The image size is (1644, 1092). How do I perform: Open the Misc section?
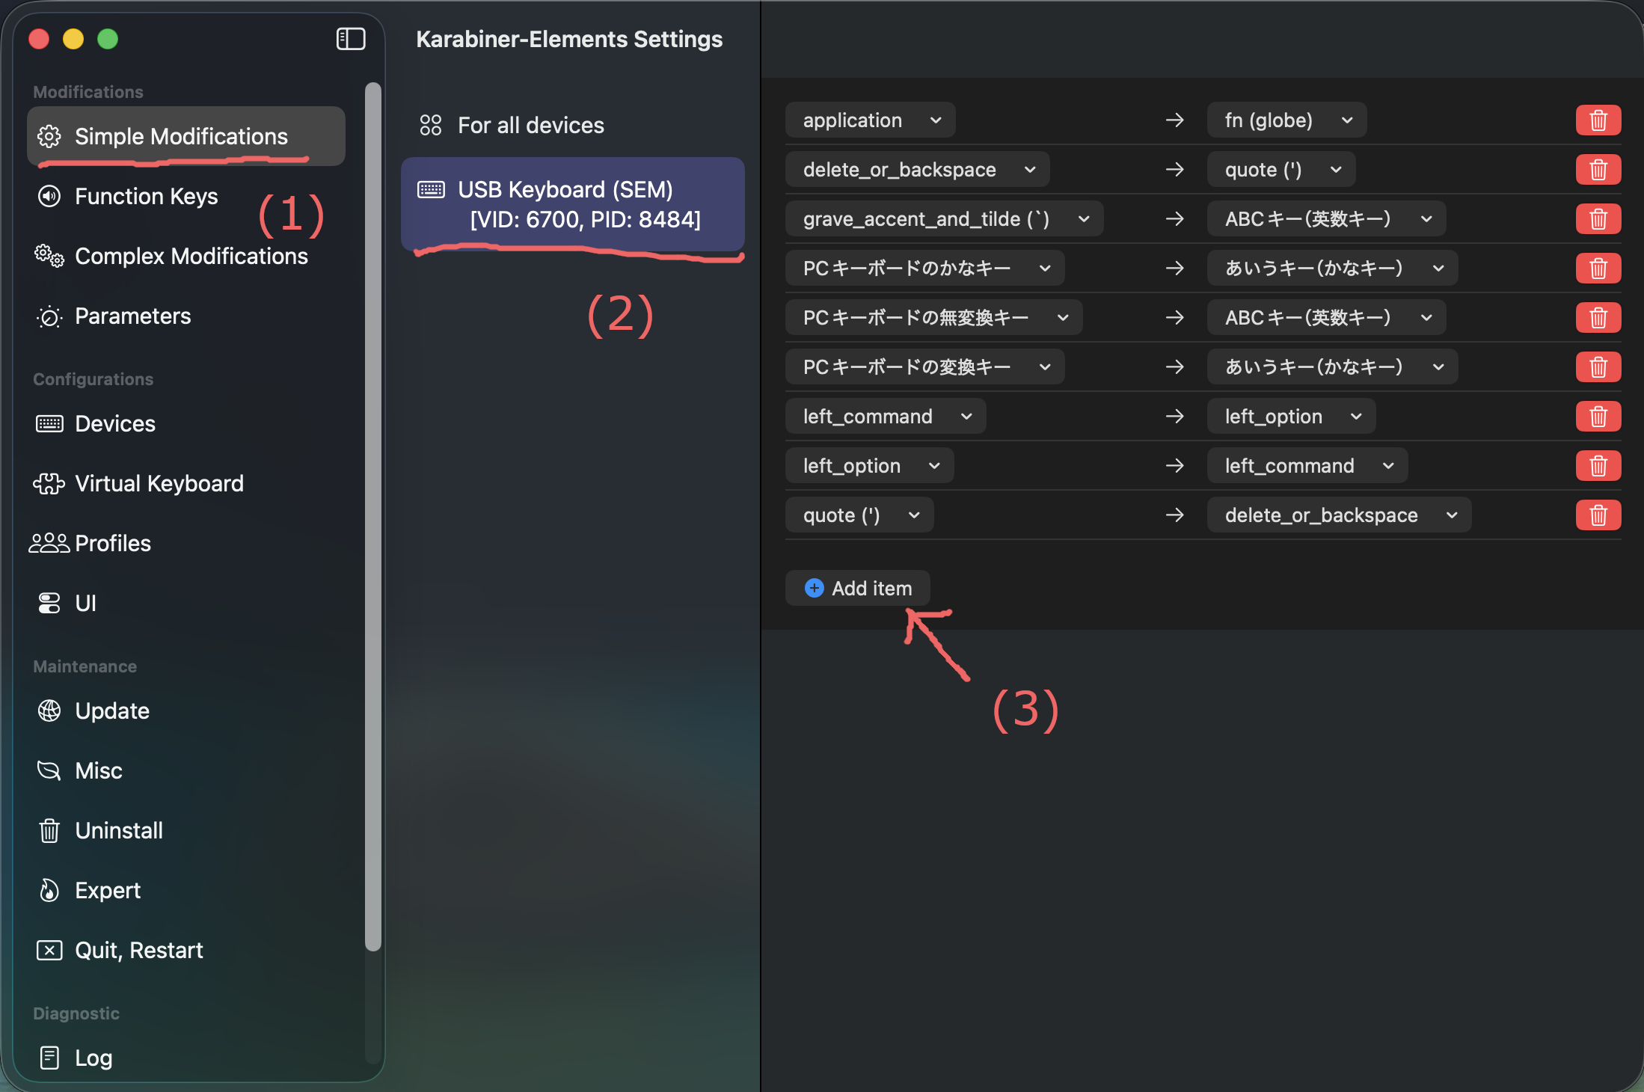(x=186, y=770)
